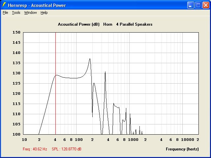
Task: Click the 140 dB axis label
Action: pyautogui.click(x=16, y=53)
